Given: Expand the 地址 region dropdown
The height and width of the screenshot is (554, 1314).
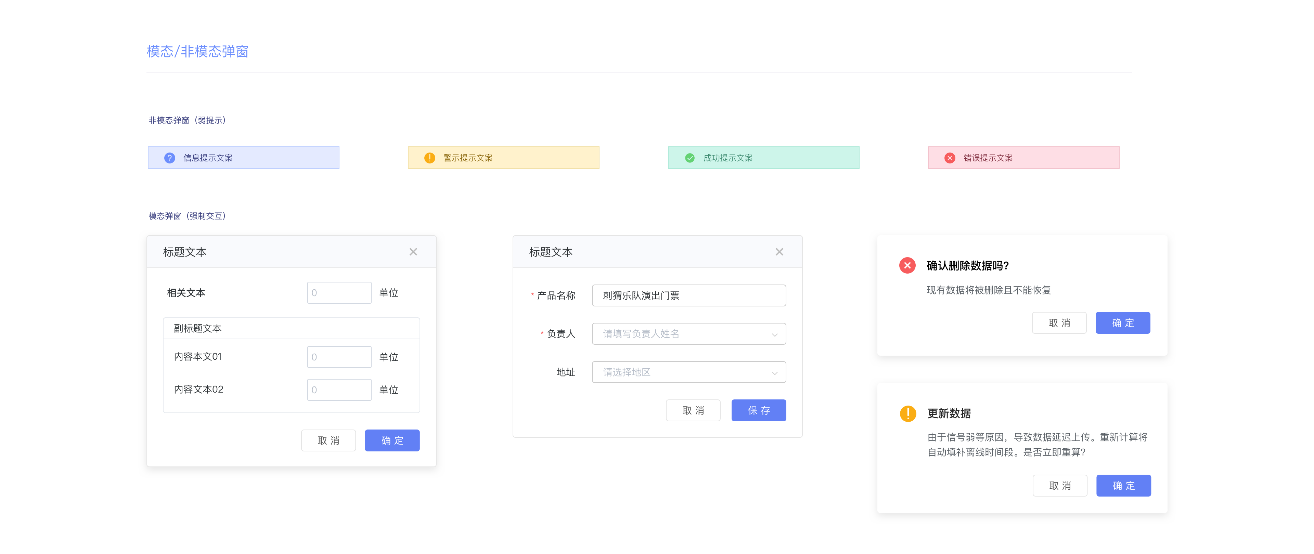Looking at the screenshot, I should 688,372.
